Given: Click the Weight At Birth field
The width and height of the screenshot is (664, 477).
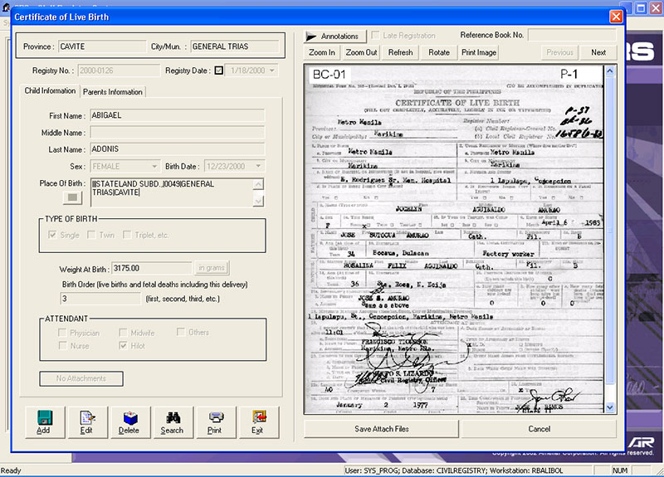Looking at the screenshot, I should [x=152, y=268].
